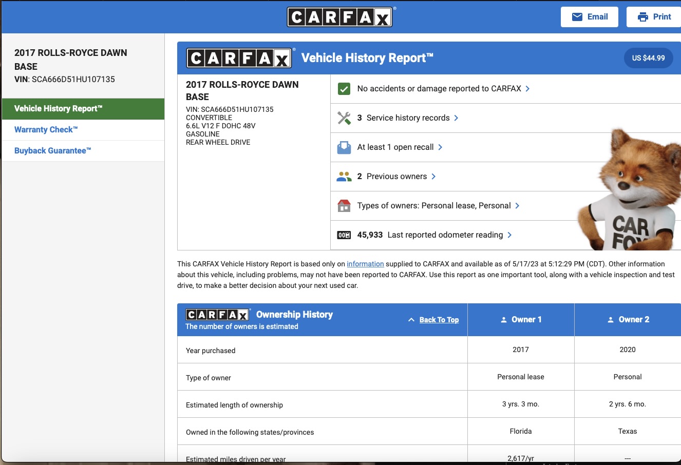Viewport: 681px width, 465px height.
Task: Expand Types of owners chevron
Action: 517,206
